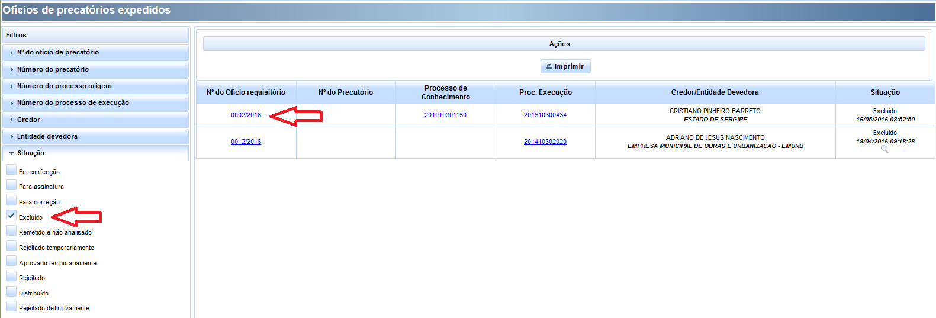Viewport: 936px width, 318px height.
Task: Click the Imprimir print button
Action: coord(565,66)
